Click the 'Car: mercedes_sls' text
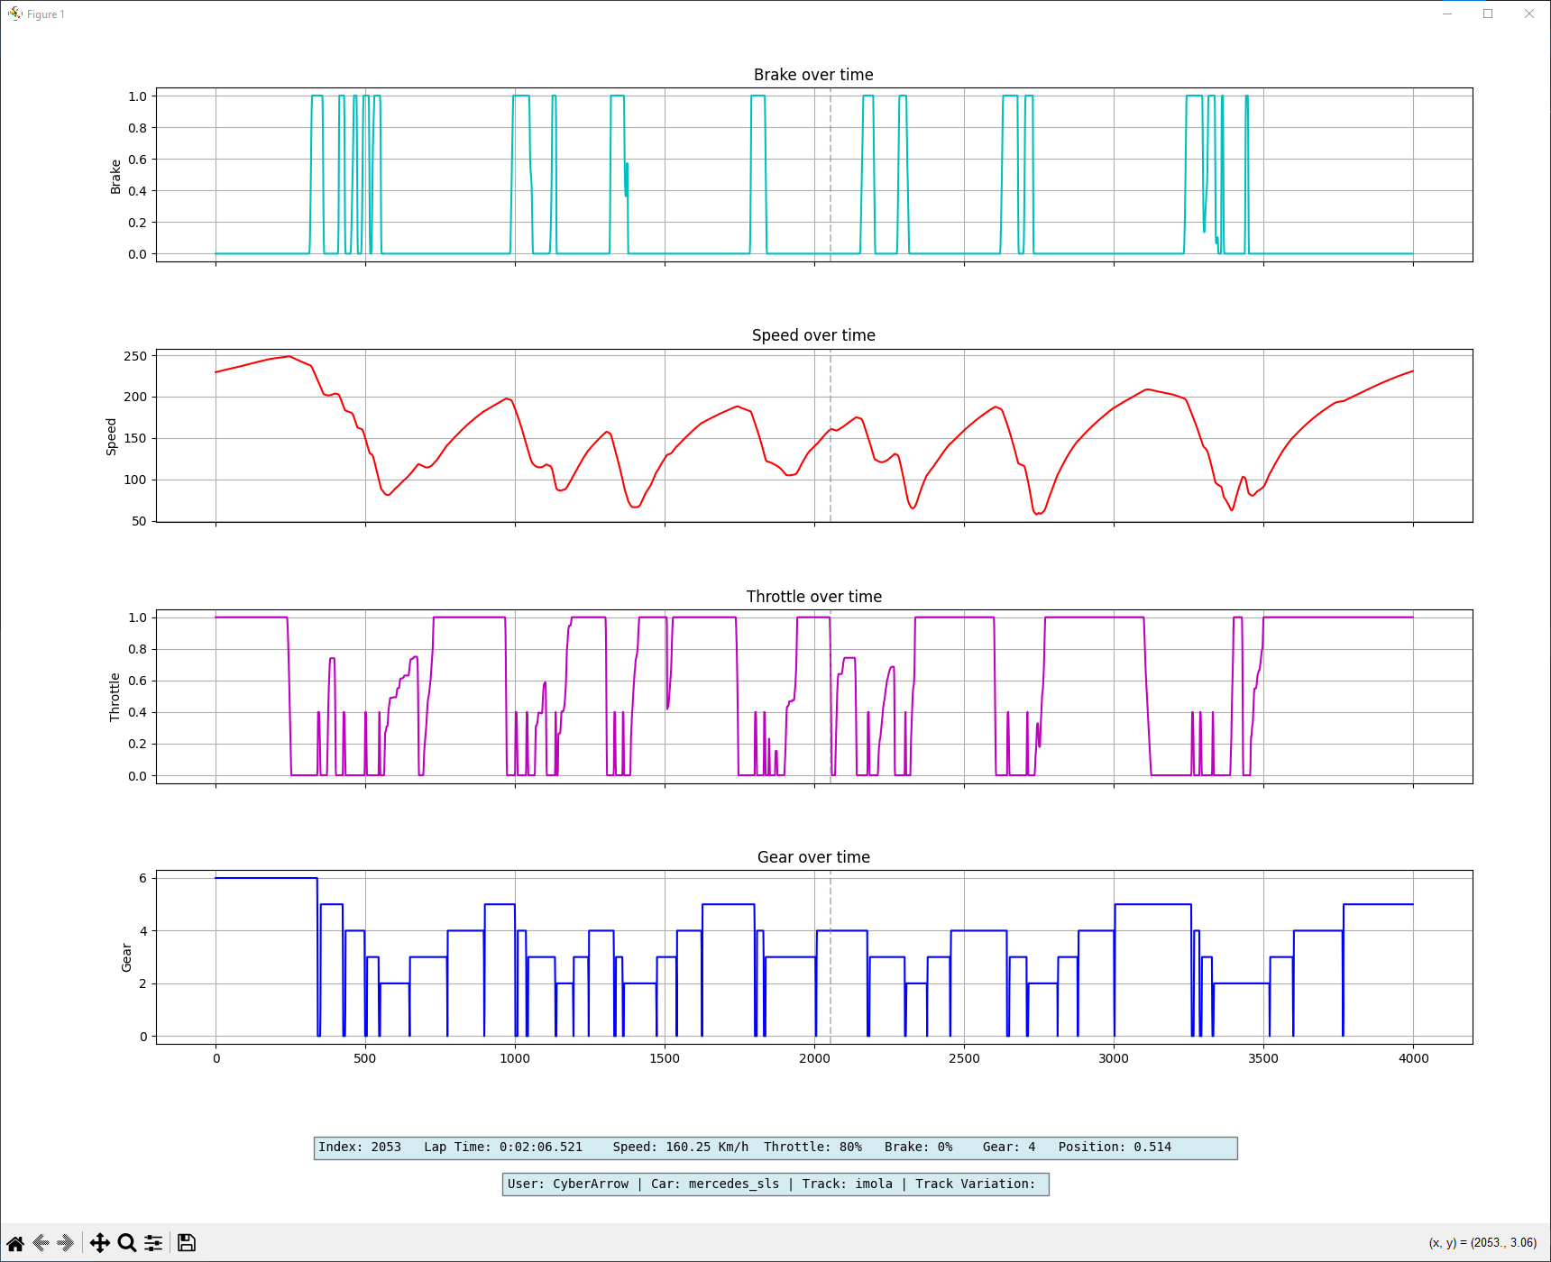The height and width of the screenshot is (1262, 1551). coord(715,1184)
